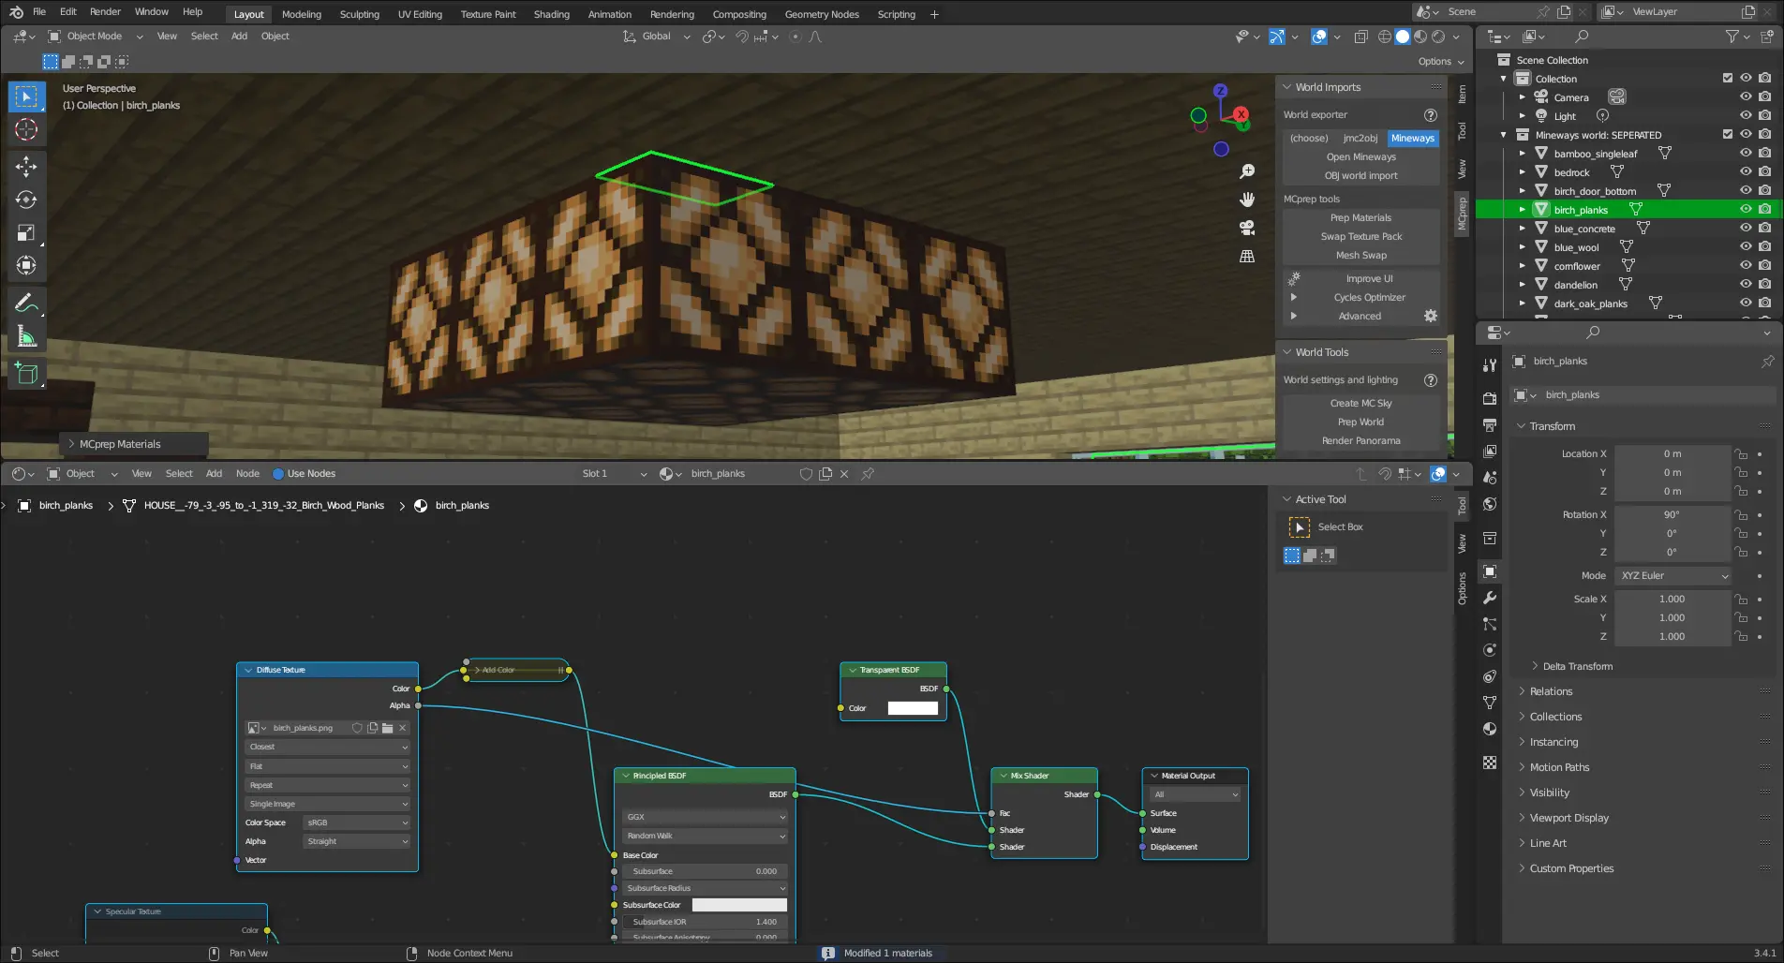Click the Location X field in Transform panel
Image resolution: width=1784 pixels, height=963 pixels.
coord(1674,453)
